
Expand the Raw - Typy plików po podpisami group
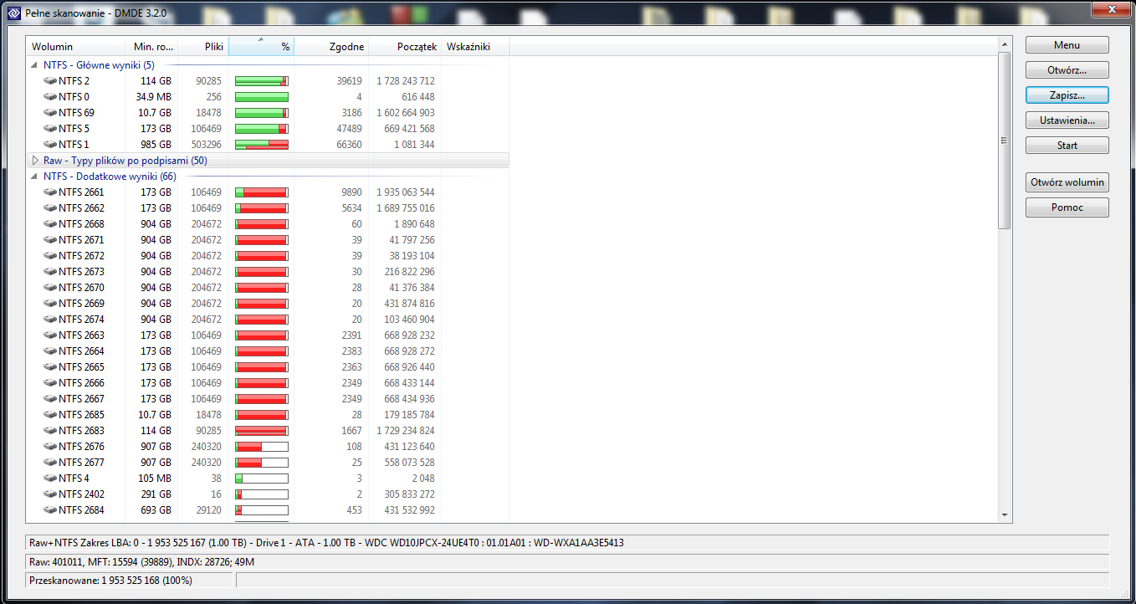[x=34, y=161]
